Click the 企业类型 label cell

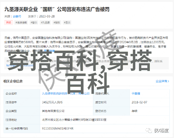point(22,111)
